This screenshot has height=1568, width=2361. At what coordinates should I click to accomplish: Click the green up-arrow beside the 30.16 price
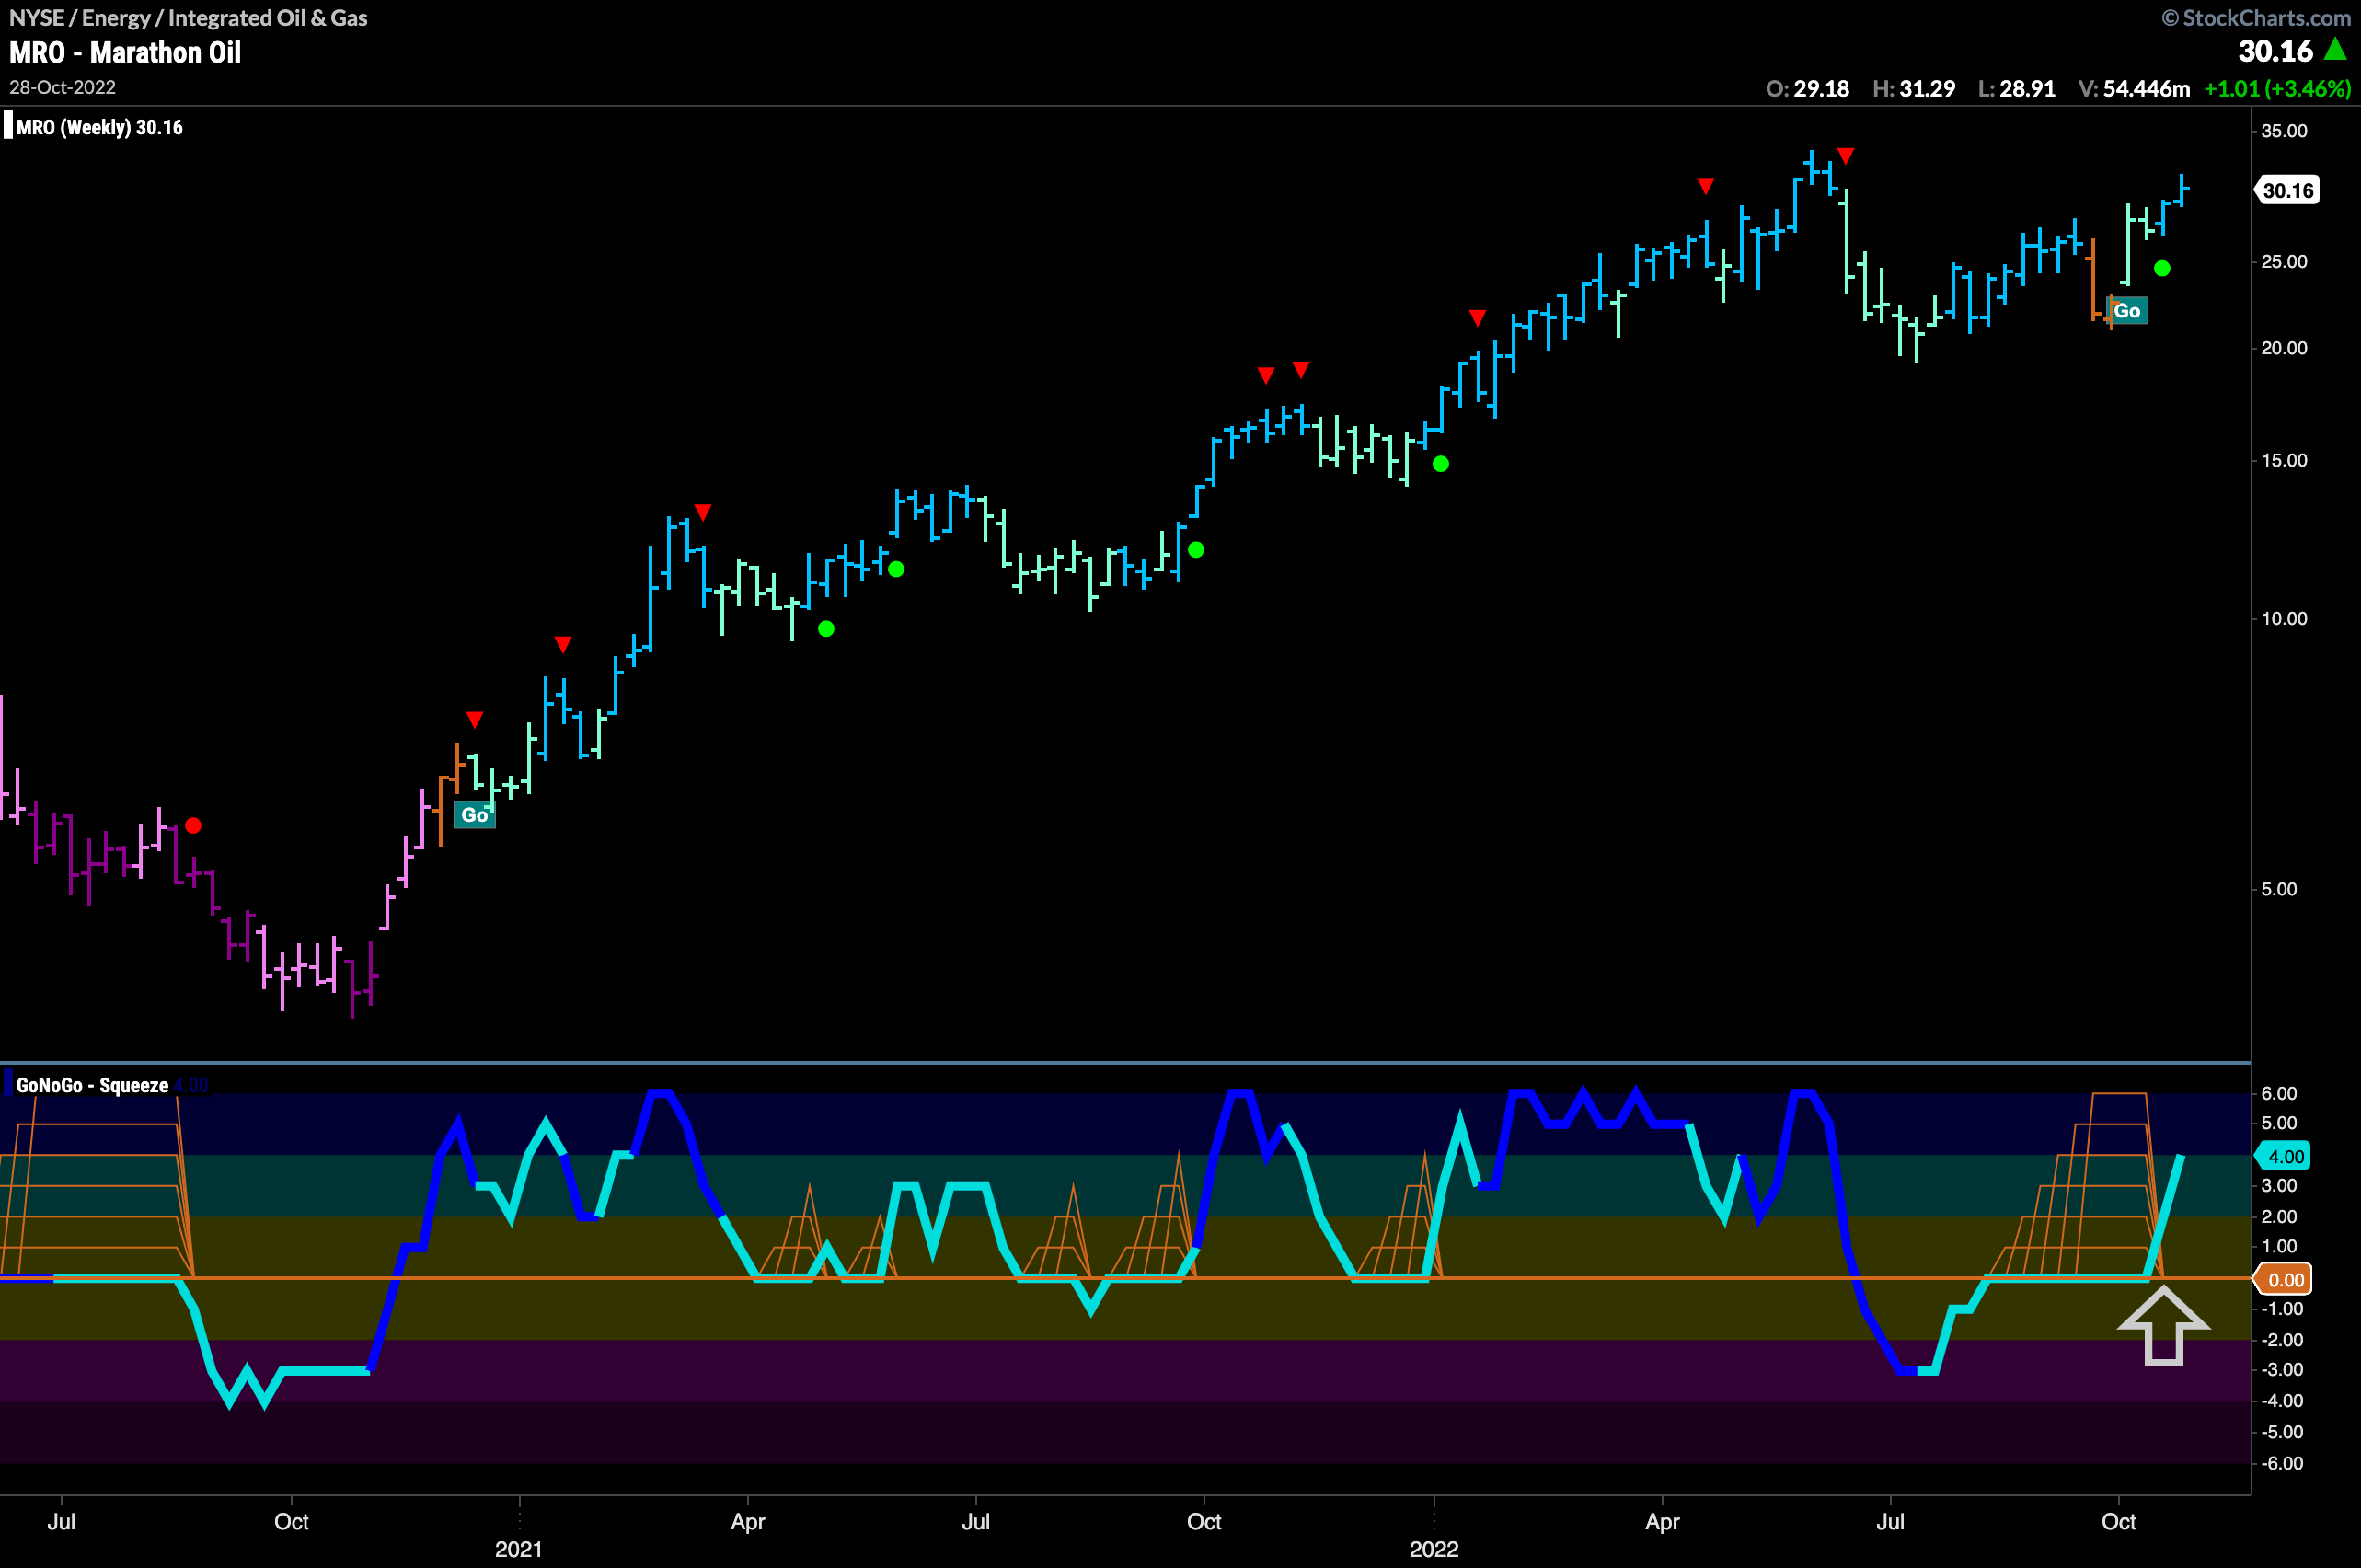2336,48
